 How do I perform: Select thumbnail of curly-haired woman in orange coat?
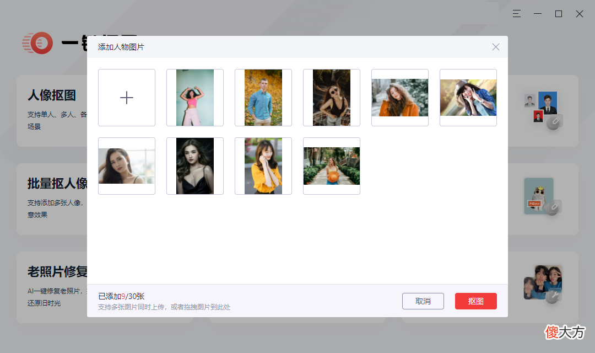[x=400, y=98]
